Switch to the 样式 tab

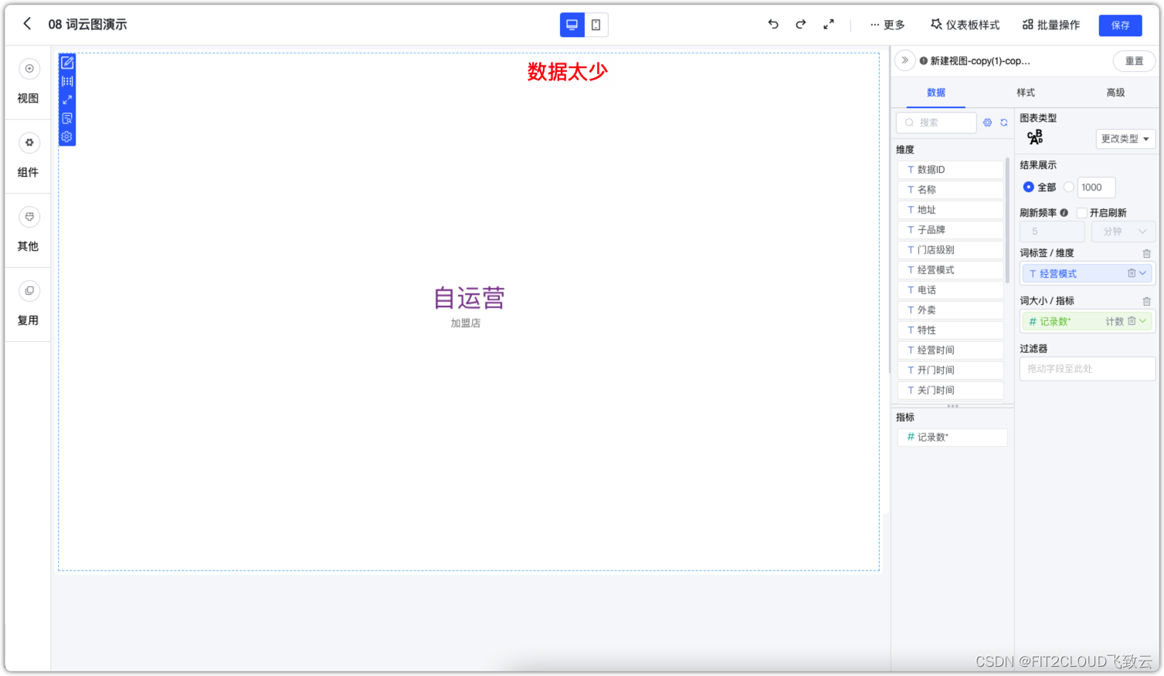(x=1026, y=93)
